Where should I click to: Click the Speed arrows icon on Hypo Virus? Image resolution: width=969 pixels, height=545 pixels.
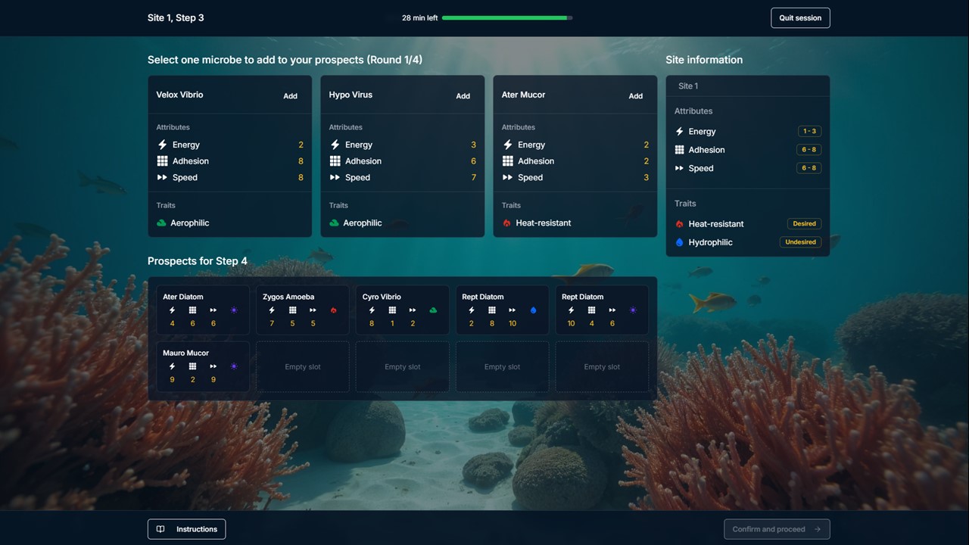tap(335, 178)
